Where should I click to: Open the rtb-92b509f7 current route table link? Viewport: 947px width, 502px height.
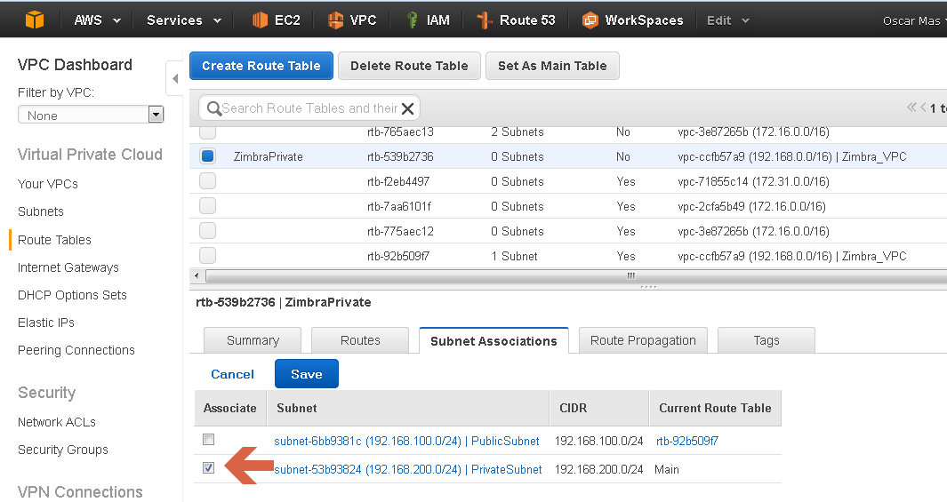(x=687, y=441)
